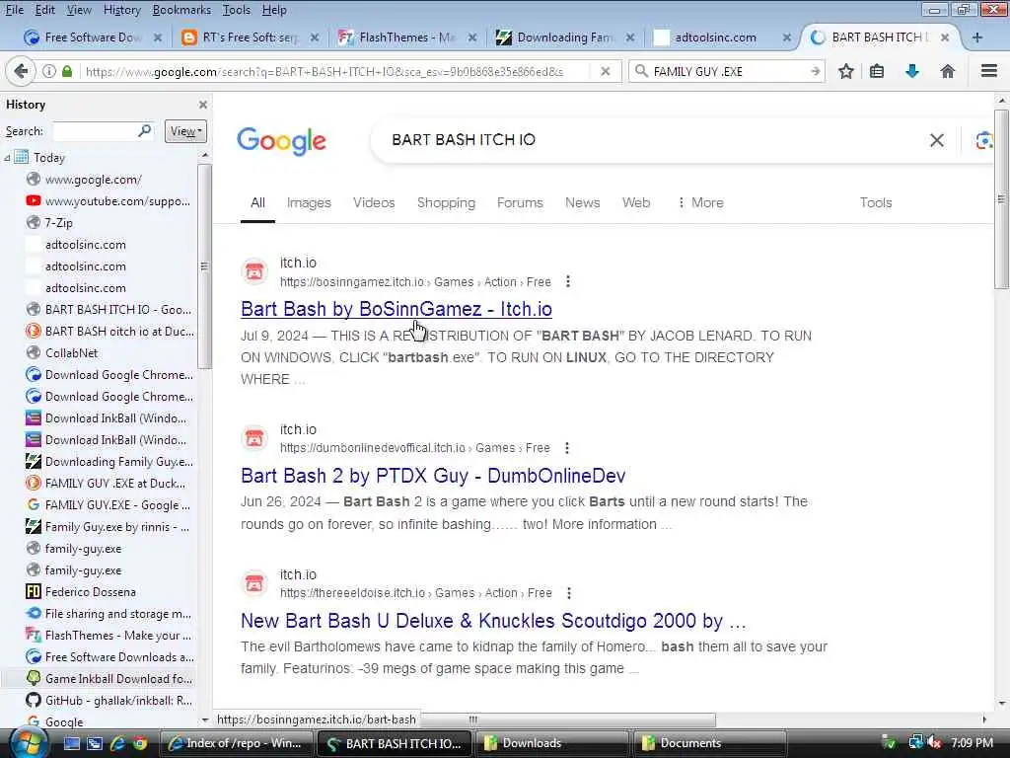1010x758 pixels.
Task: Open the File menu
Action: click(x=14, y=10)
